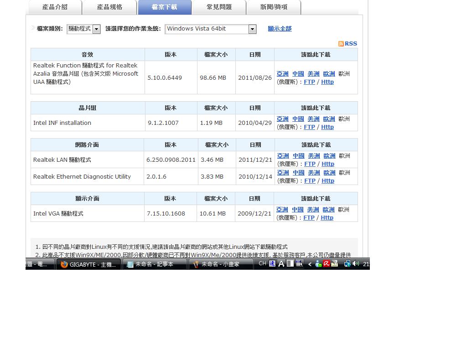Image resolution: width=467 pixels, height=350 pixels.
Task: Open the 常見問題 tab
Action: pyautogui.click(x=219, y=7)
